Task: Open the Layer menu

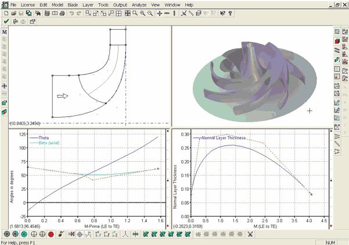Action: (88, 5)
